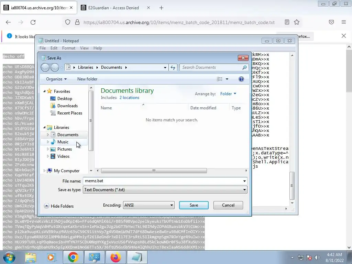Open the address path history dropdown

pyautogui.click(x=165, y=67)
